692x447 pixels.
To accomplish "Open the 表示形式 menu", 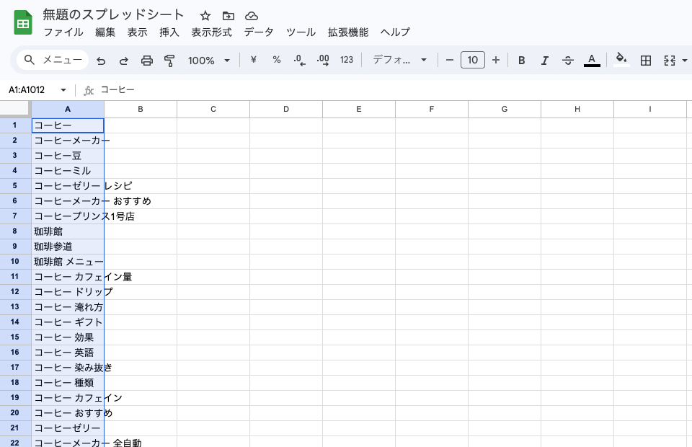I will pos(211,32).
